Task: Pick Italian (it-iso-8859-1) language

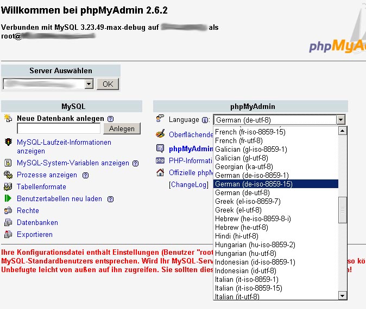Action: point(276,279)
